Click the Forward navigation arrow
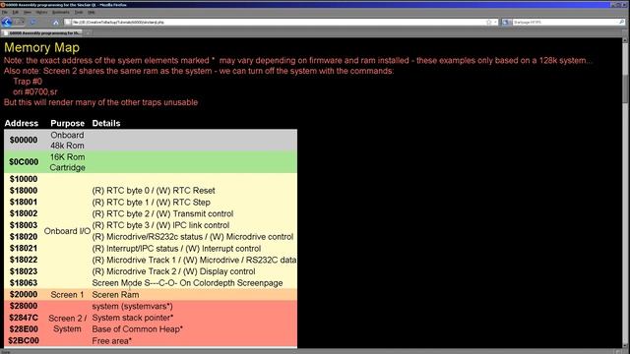 19,22
